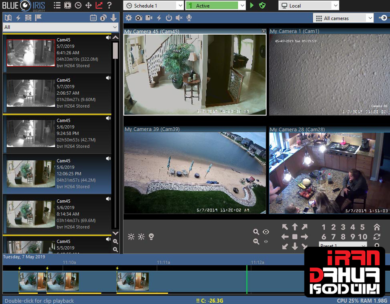
Task: Click the large eye focus icon
Action: click(x=266, y=232)
